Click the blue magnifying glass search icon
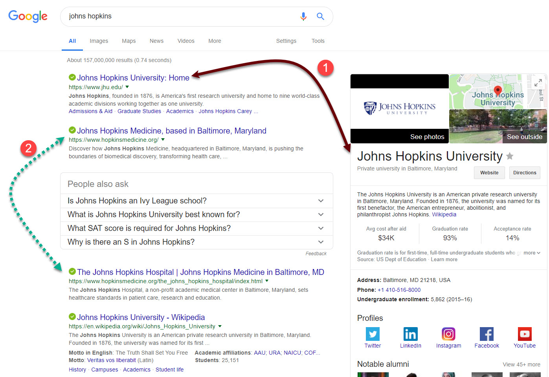 point(320,16)
